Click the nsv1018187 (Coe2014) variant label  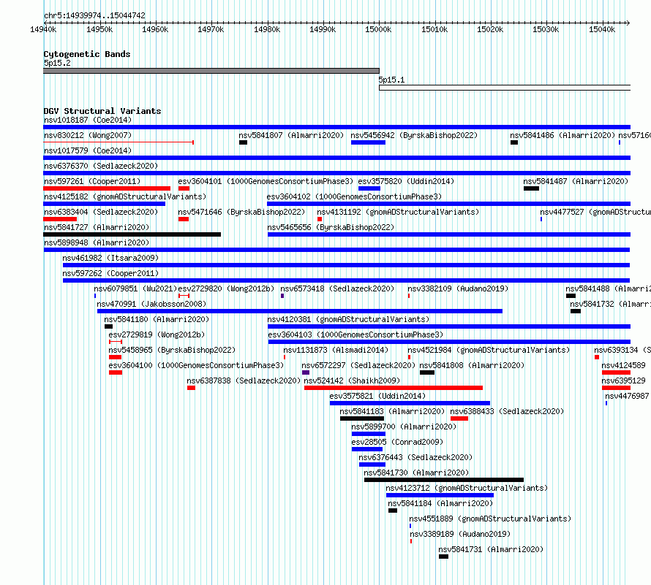pos(88,121)
